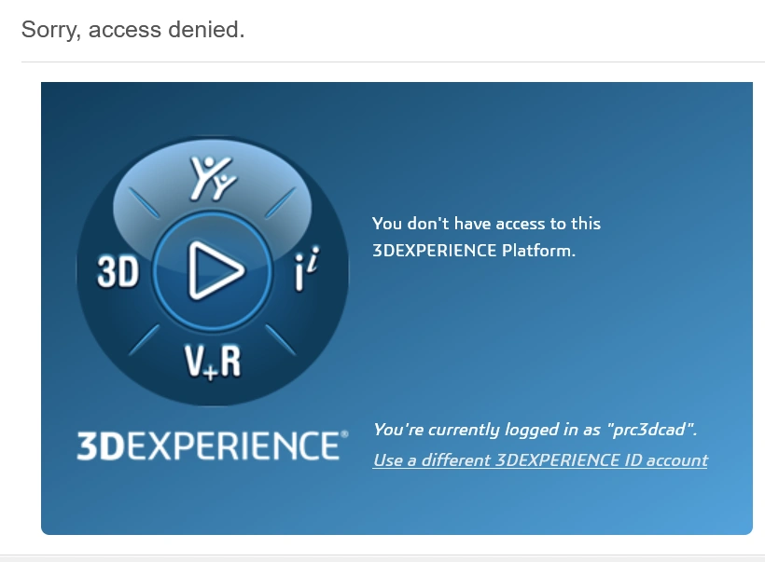Viewport: 765px width, 562px height.
Task: Click the play button in the compass center
Action: [x=213, y=270]
